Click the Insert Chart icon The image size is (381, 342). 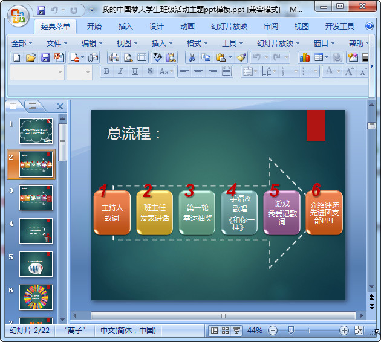(304, 57)
